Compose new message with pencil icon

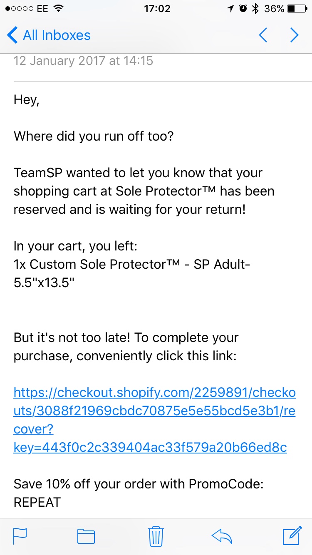pyautogui.click(x=292, y=535)
